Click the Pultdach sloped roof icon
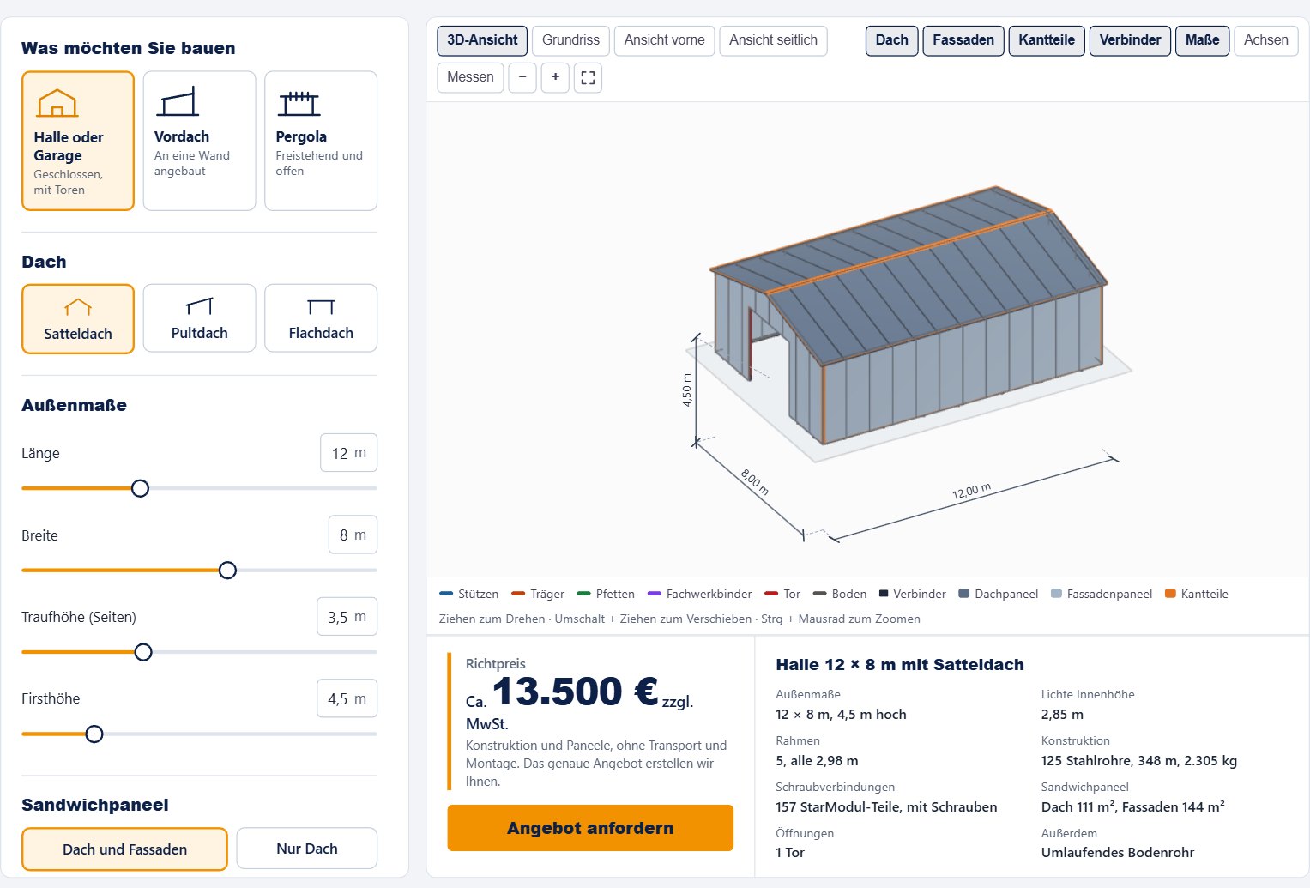1310x888 pixels. tap(199, 306)
